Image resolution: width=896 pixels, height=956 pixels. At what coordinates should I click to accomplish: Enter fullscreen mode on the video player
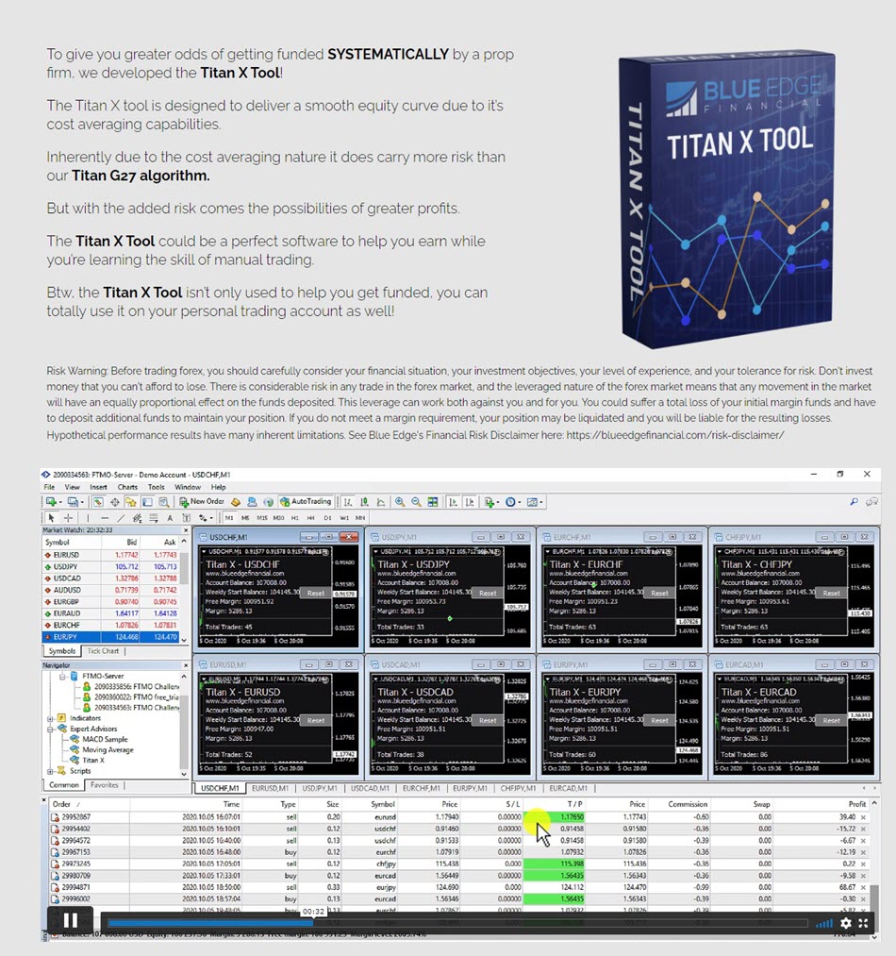click(863, 923)
